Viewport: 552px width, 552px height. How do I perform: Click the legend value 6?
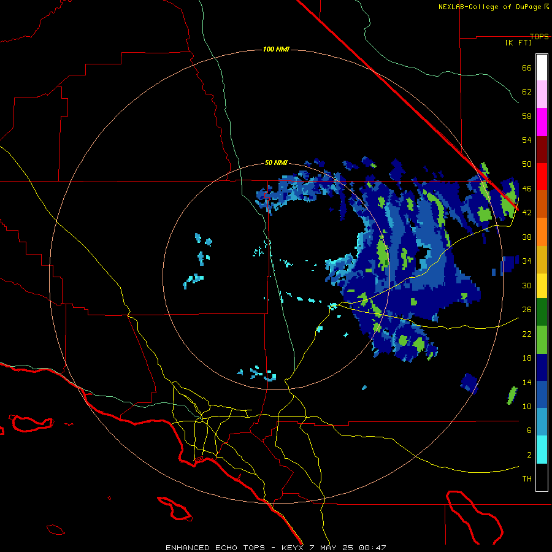coord(529,431)
